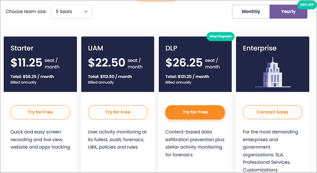Click the $11.25 Starter price
The width and height of the screenshot is (317, 173).
(x=26, y=63)
